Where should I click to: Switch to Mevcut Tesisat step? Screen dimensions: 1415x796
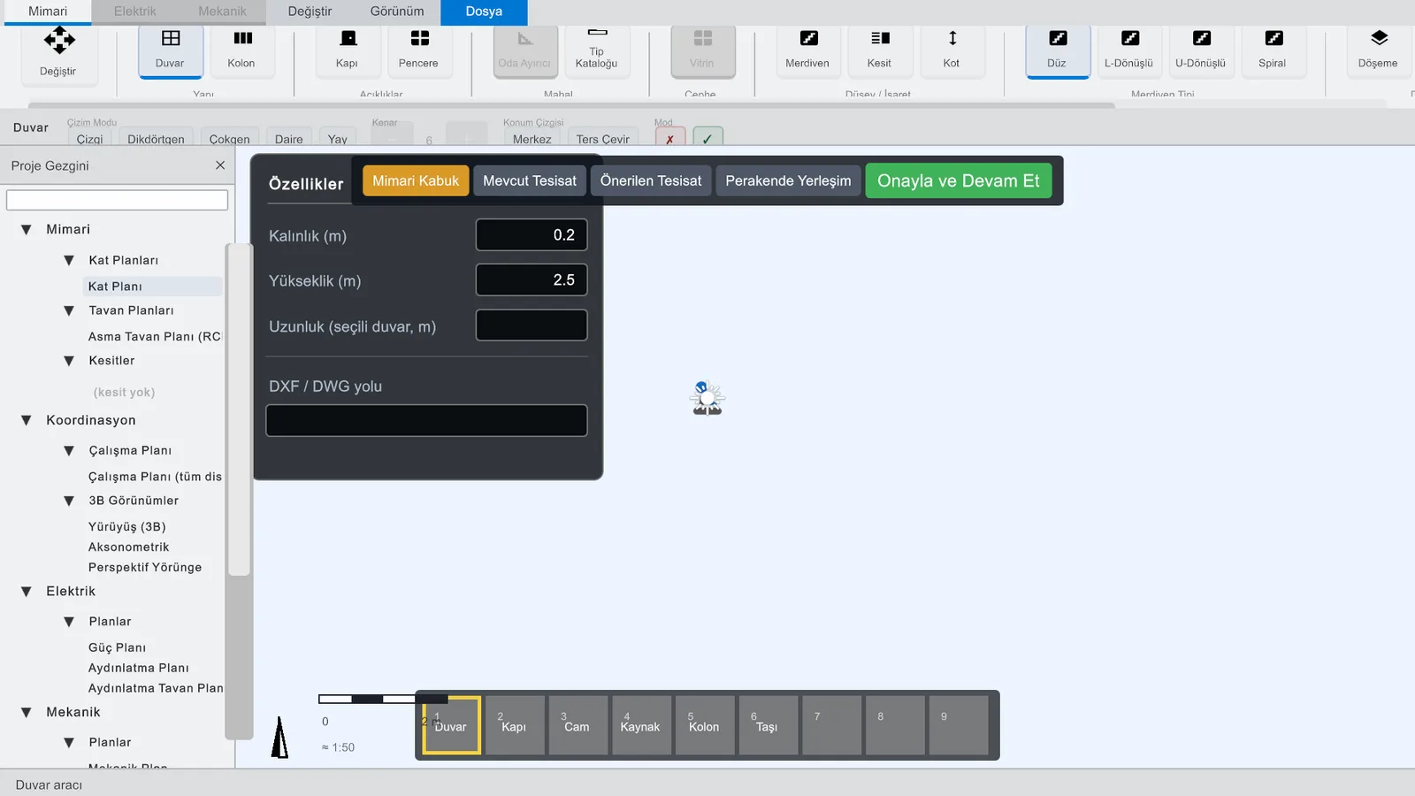(x=530, y=180)
